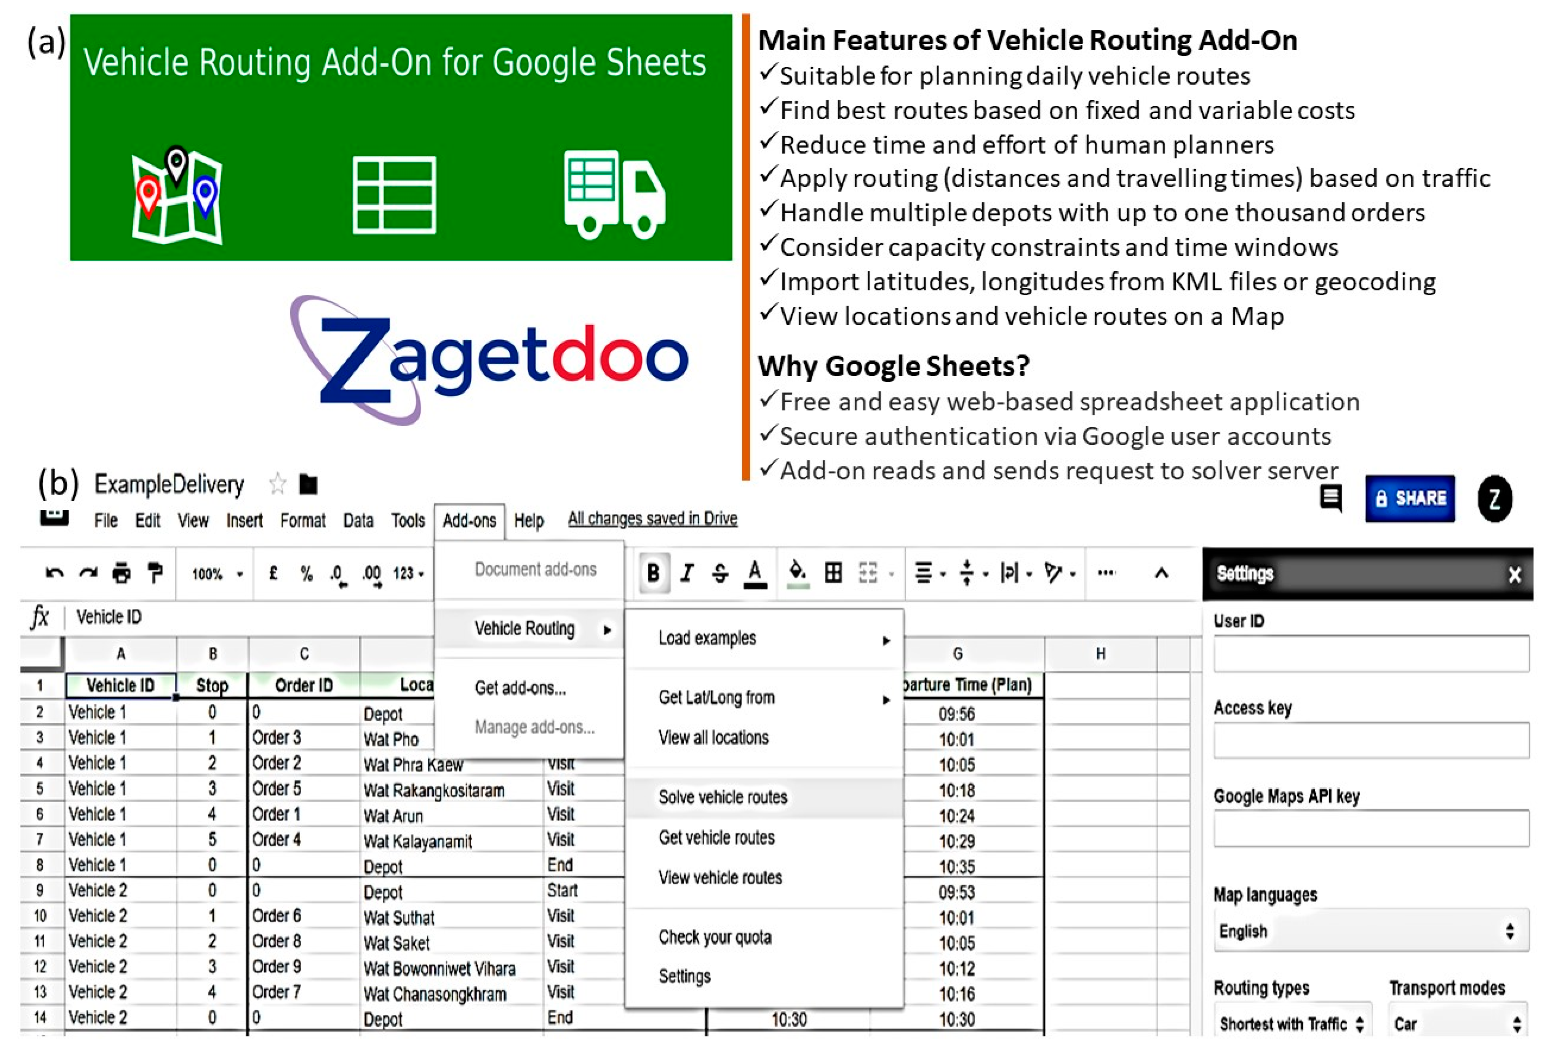Open the Add-ons menu

click(x=469, y=520)
